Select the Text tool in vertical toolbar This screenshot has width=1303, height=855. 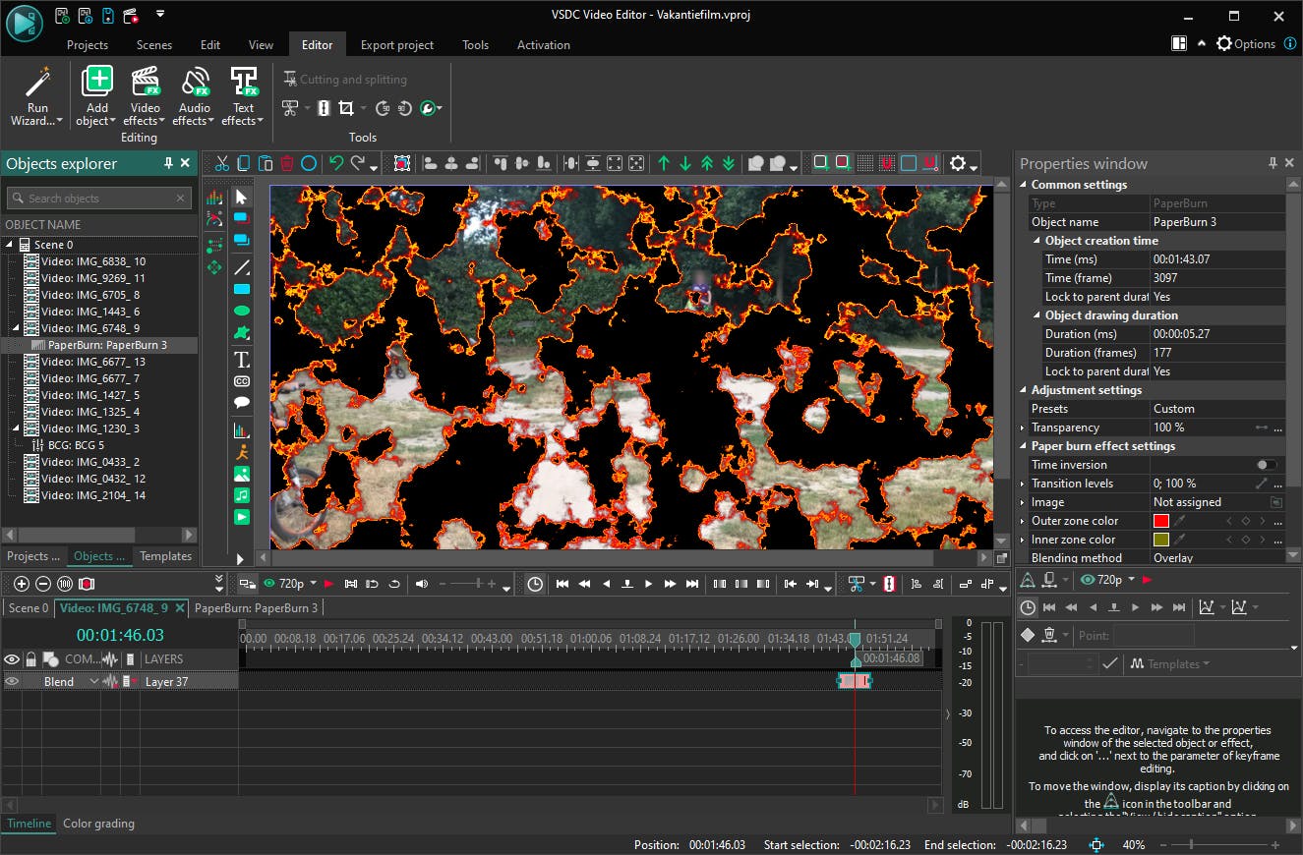(241, 360)
